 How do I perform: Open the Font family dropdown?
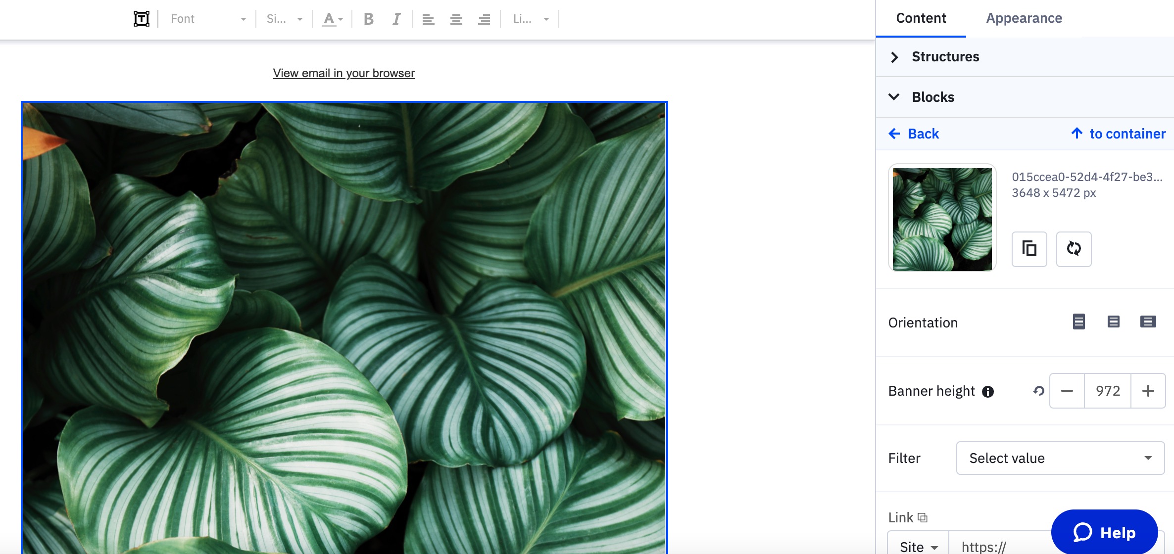[207, 19]
